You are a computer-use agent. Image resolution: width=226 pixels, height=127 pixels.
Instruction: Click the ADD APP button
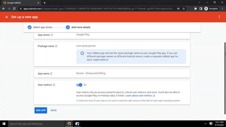[41, 110]
